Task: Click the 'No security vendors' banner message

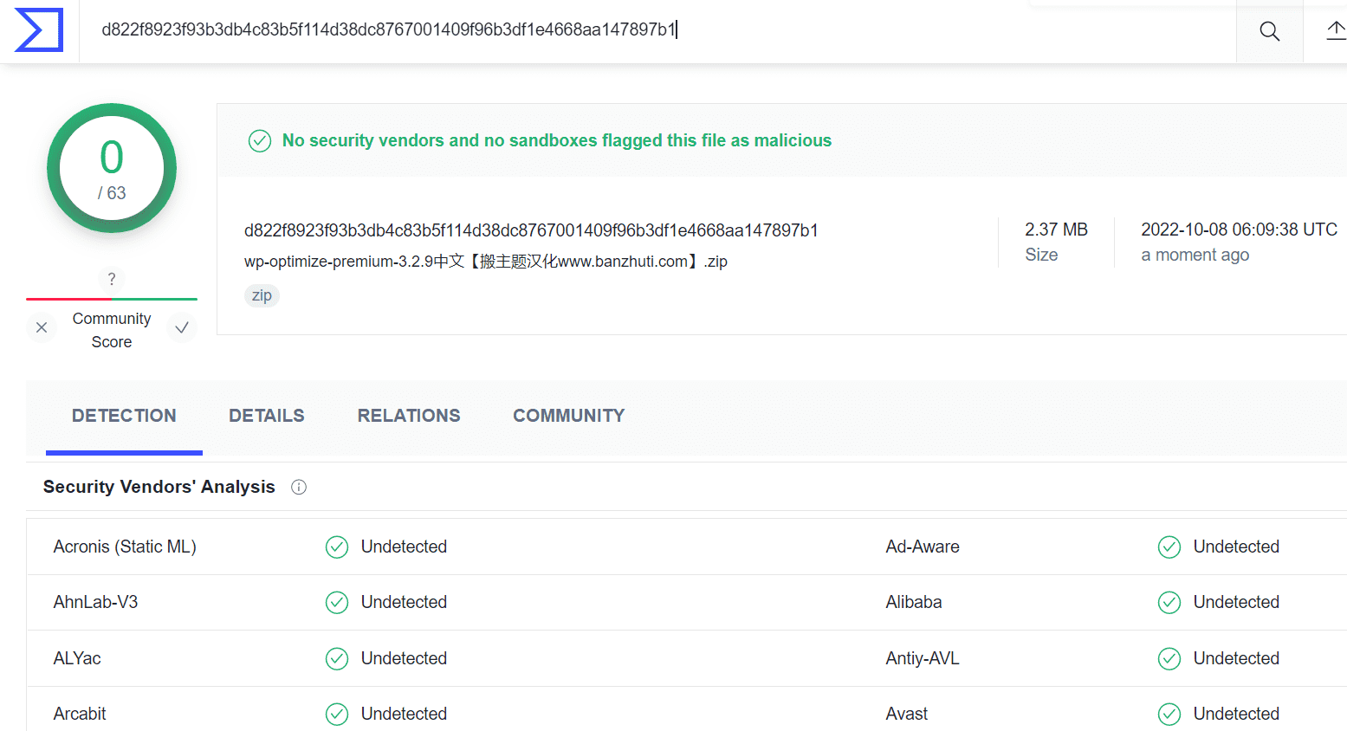Action: (x=557, y=140)
